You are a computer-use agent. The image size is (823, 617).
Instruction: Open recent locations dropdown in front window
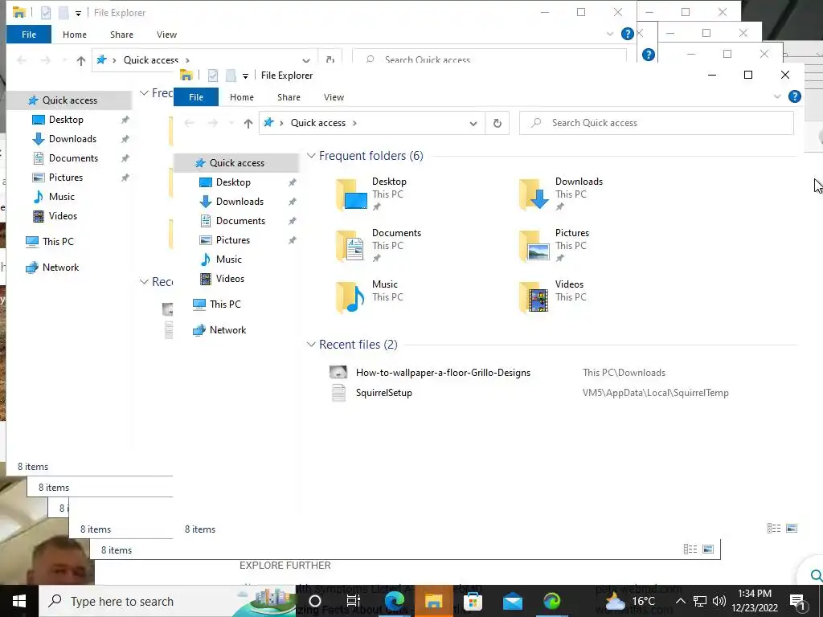[x=231, y=123]
